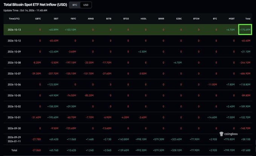Click the HODL column header
This screenshot has height=156, width=256.
coord(144,18)
